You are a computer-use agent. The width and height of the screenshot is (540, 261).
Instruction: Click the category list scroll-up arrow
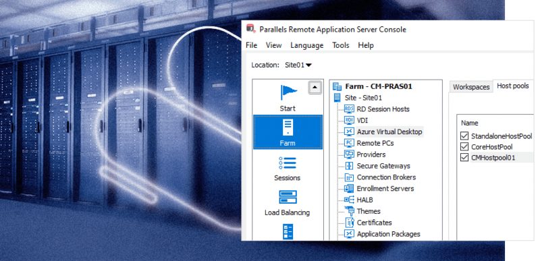point(315,88)
